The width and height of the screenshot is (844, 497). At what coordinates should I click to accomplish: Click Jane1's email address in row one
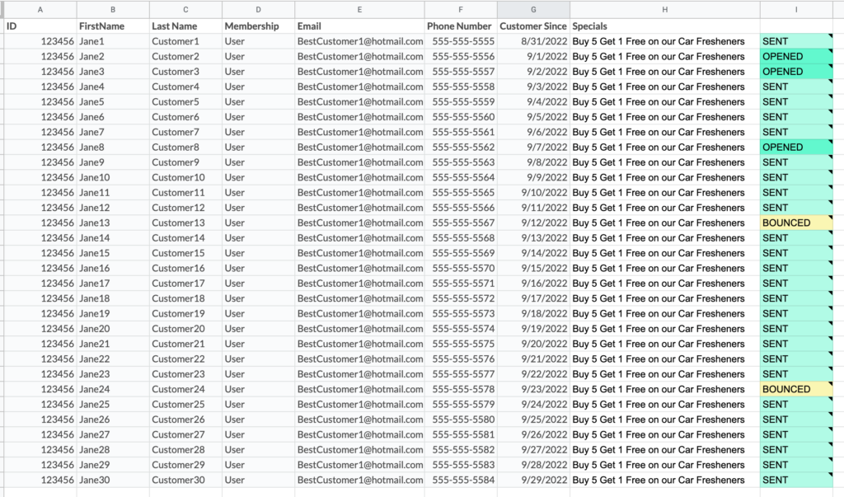[x=359, y=41]
